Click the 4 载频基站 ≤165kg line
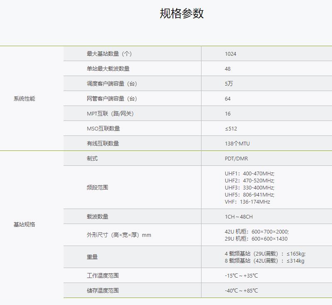Screen dimensions: 332x305 (265, 253)
